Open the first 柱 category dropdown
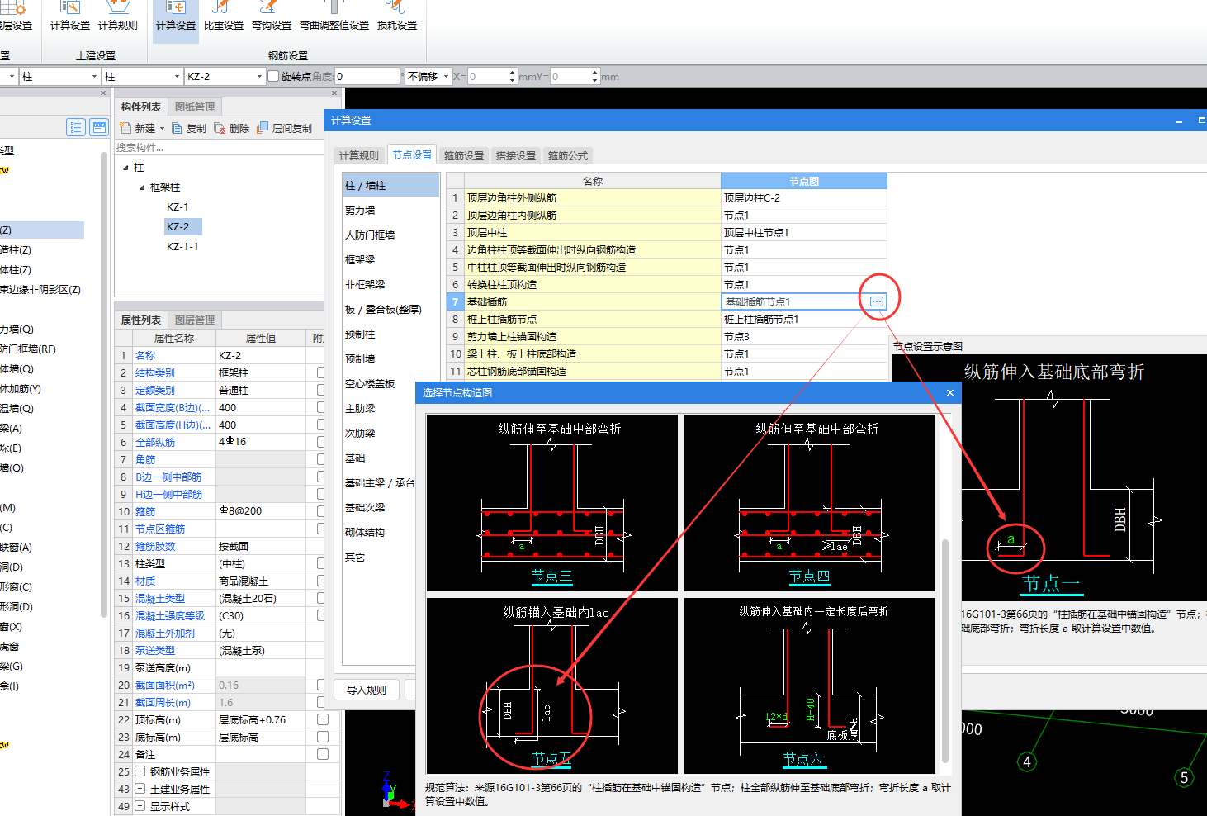Viewport: 1207px width, 816px height. (94, 76)
